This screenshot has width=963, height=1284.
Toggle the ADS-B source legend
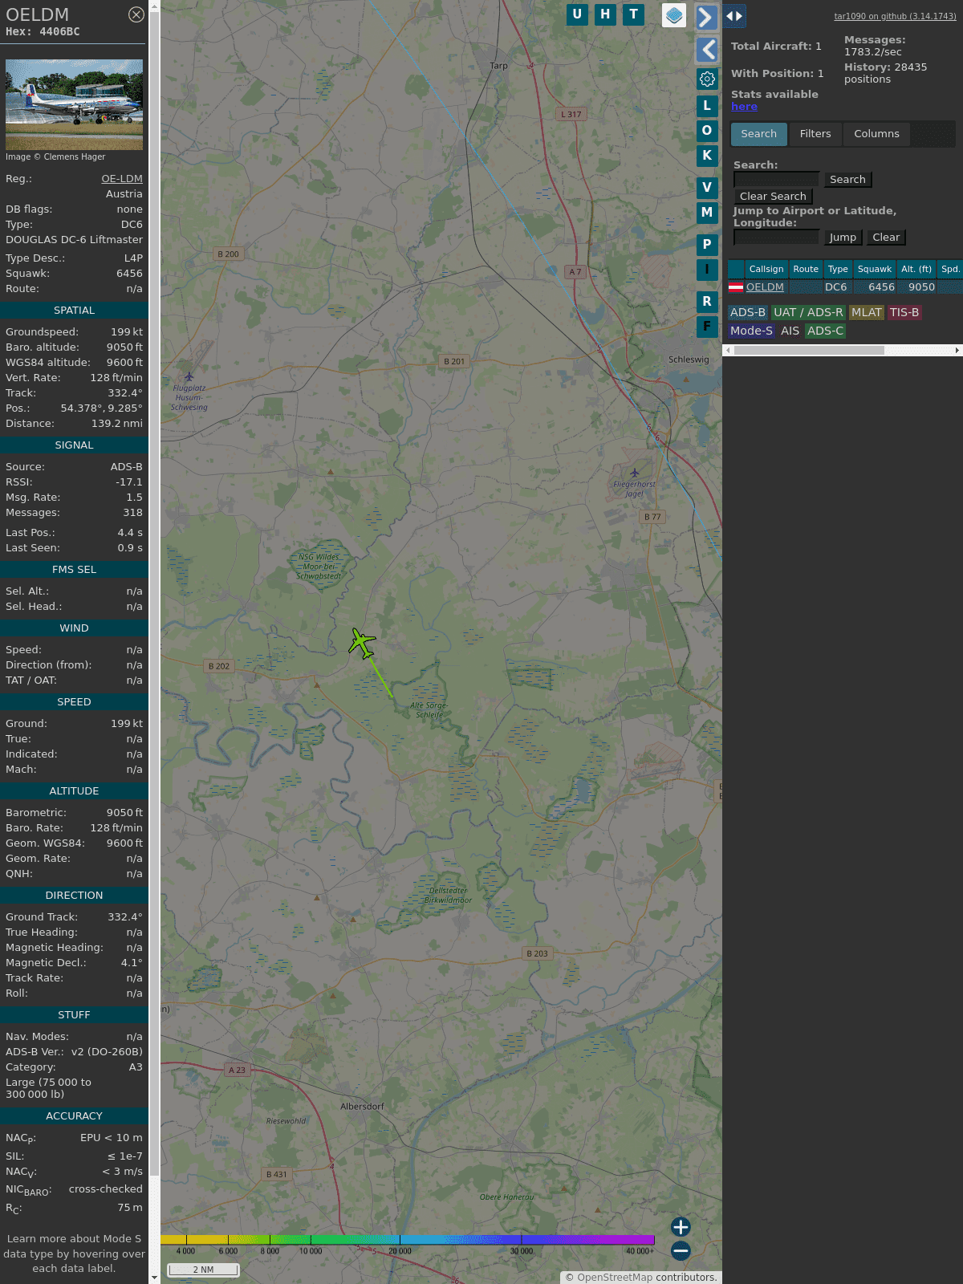pyautogui.click(x=748, y=313)
